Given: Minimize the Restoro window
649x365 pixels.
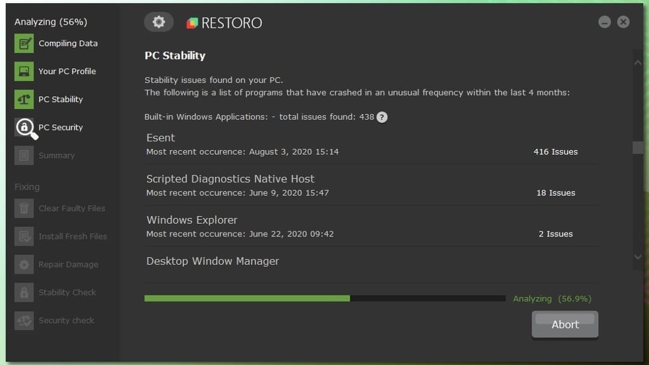Looking at the screenshot, I should coord(604,22).
